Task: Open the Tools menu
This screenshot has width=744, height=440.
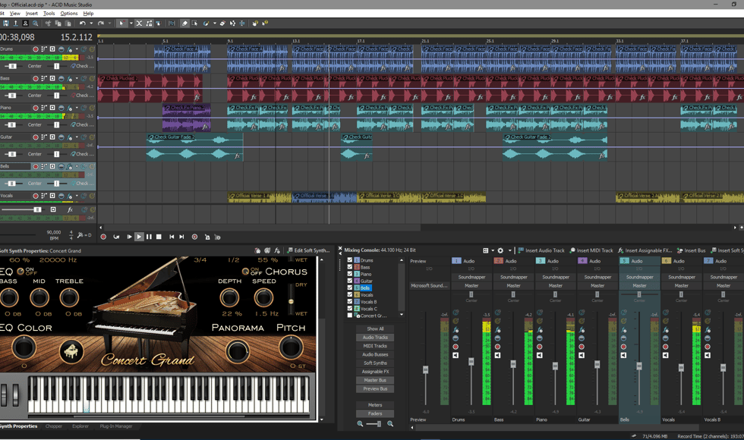Action: pyautogui.click(x=49, y=14)
